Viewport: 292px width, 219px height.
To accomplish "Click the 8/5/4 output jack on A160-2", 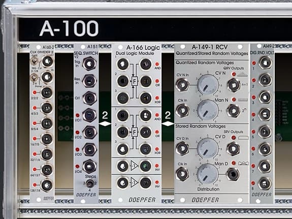I will pyautogui.click(x=47, y=123).
